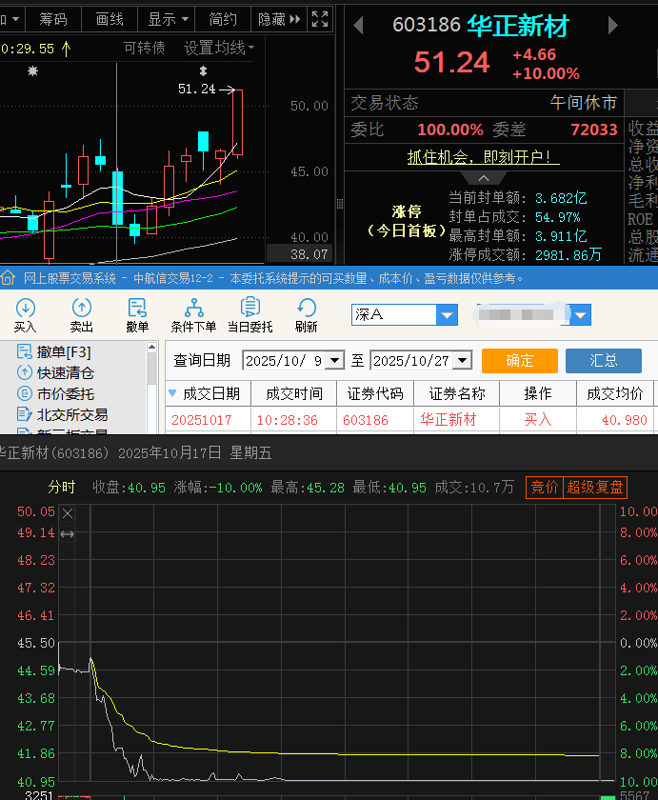Click the home icon in trading title bar
This screenshot has height=800, width=658.
pyautogui.click(x=8, y=278)
